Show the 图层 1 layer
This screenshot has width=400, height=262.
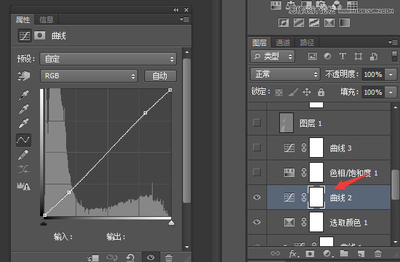point(257,123)
